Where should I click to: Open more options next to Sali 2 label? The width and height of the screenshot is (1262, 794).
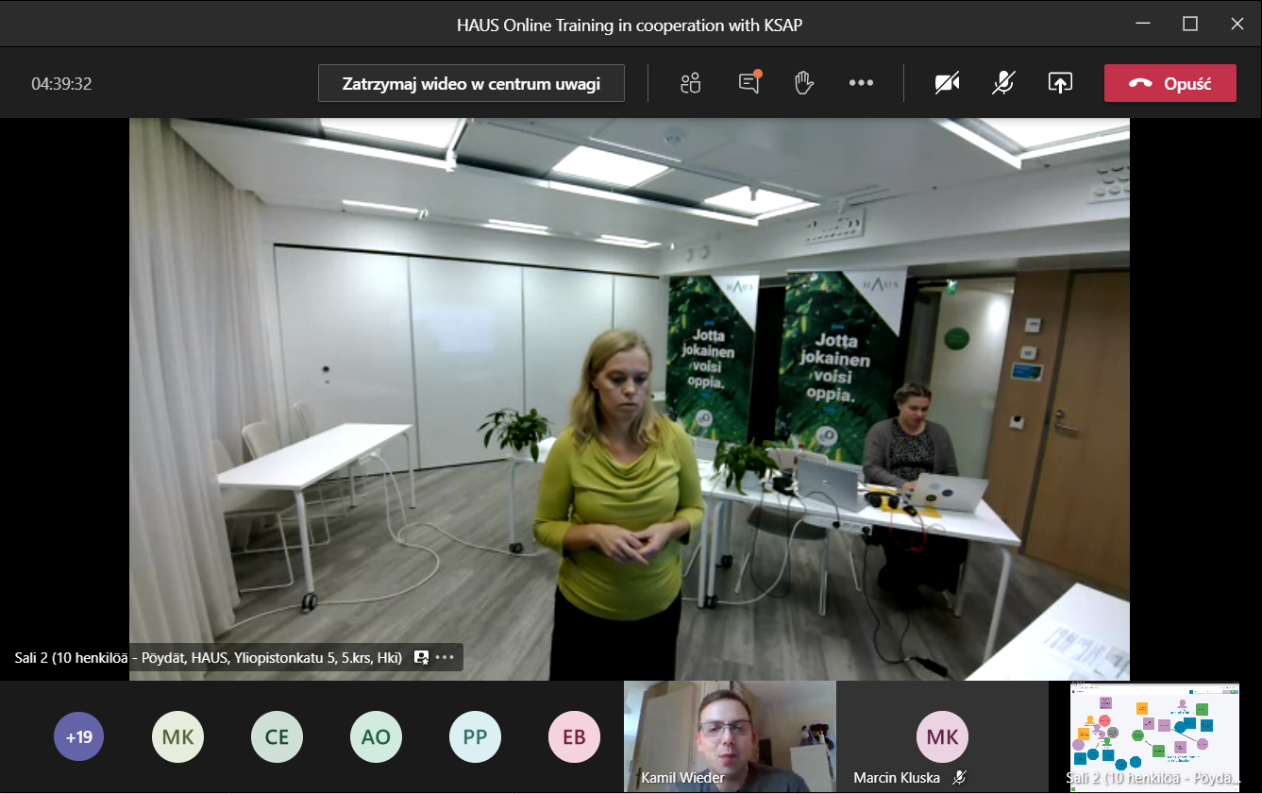tap(445, 657)
